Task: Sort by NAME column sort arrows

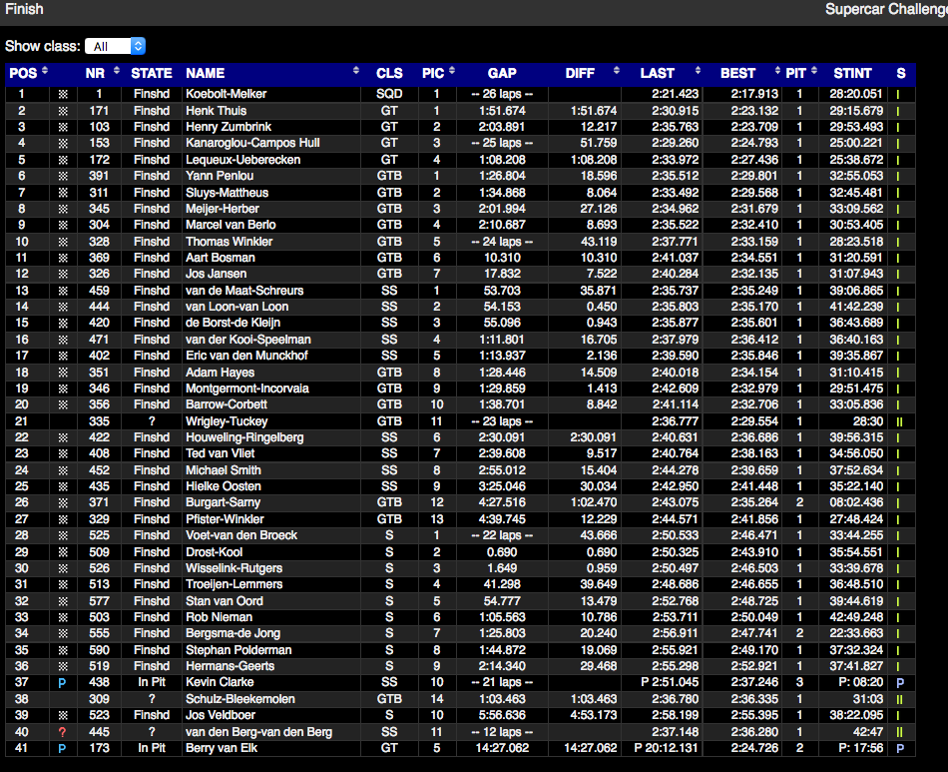Action: [x=356, y=72]
